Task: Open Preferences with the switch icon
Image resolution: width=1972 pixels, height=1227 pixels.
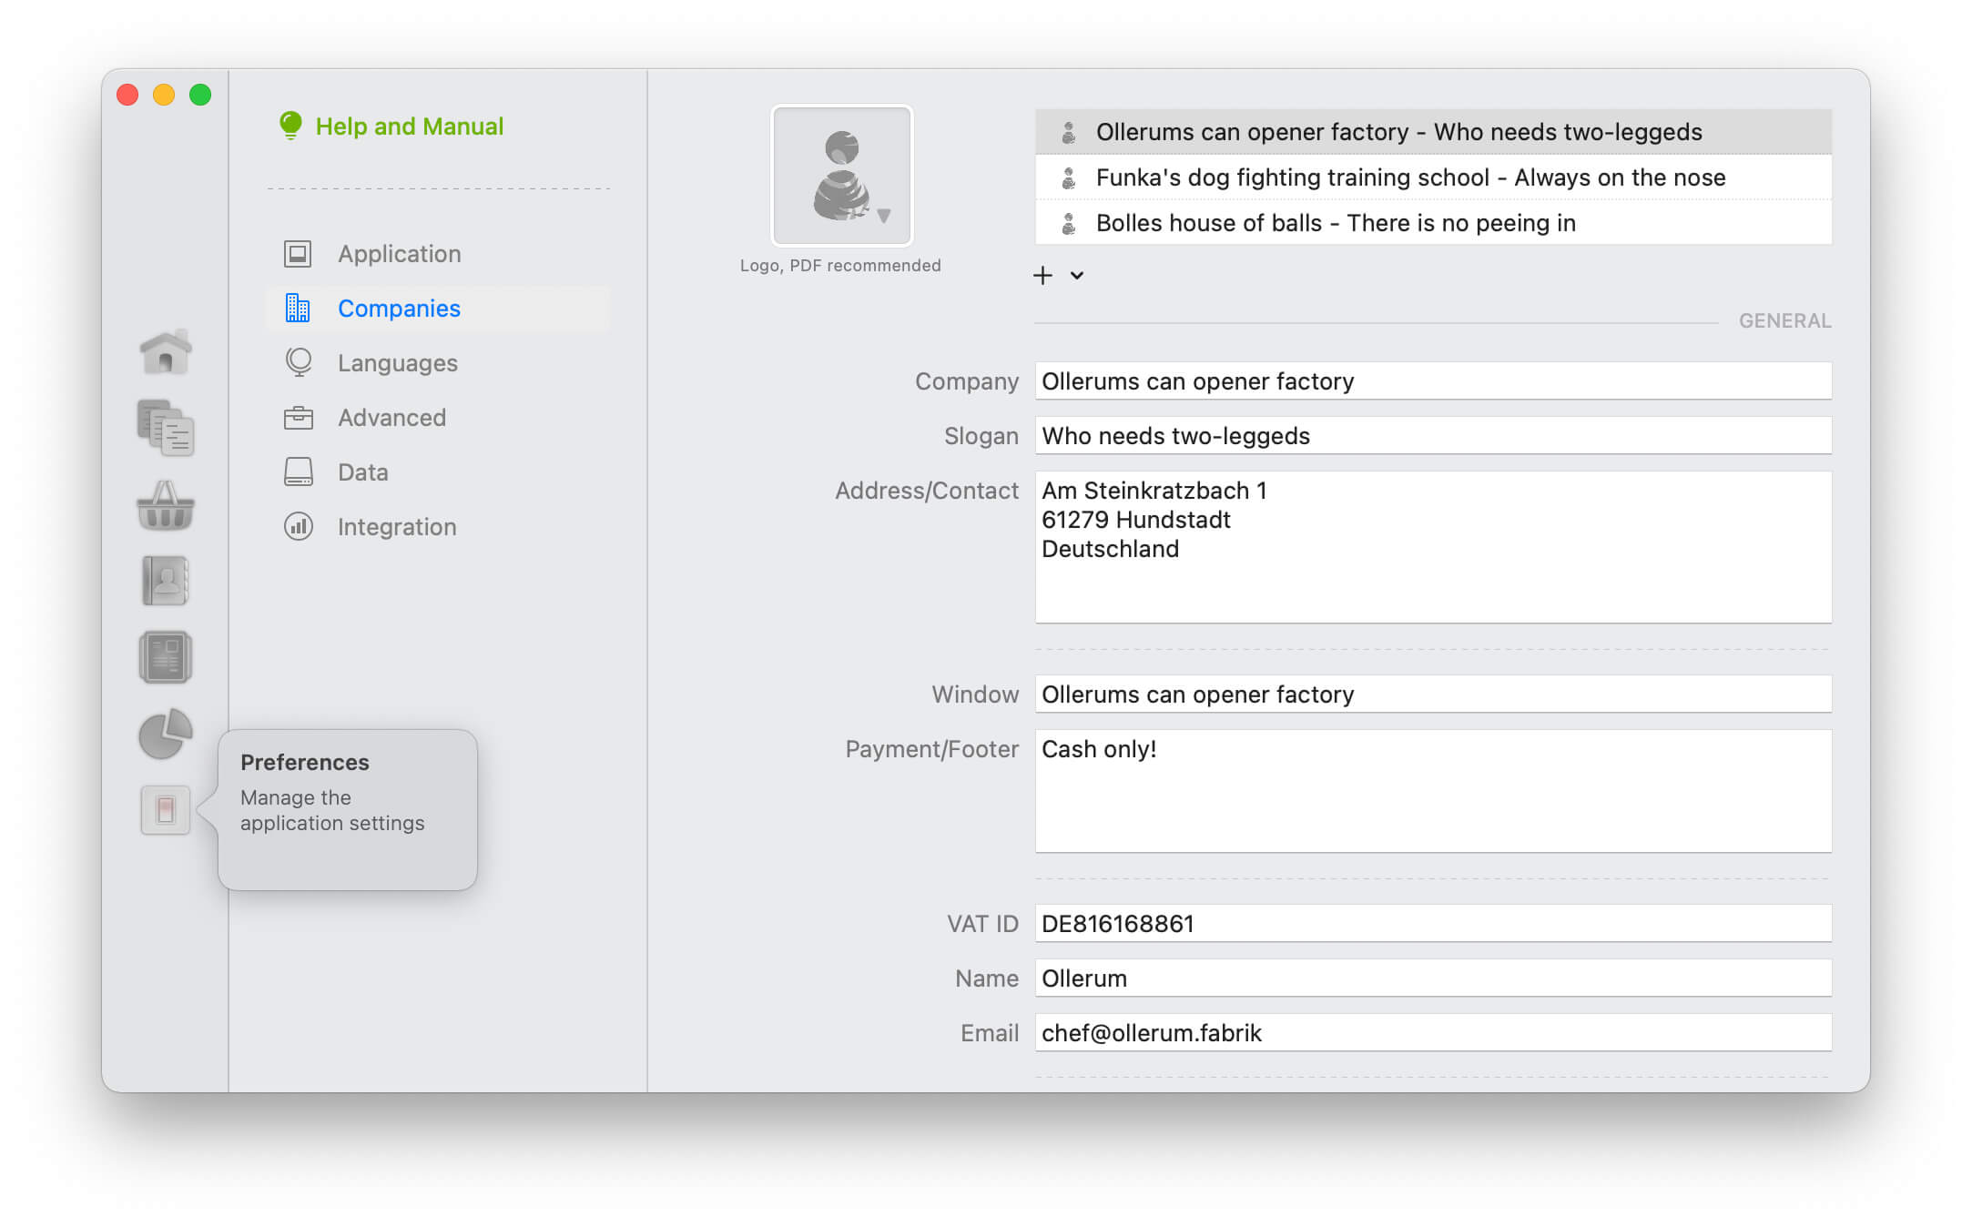Action: 165,810
